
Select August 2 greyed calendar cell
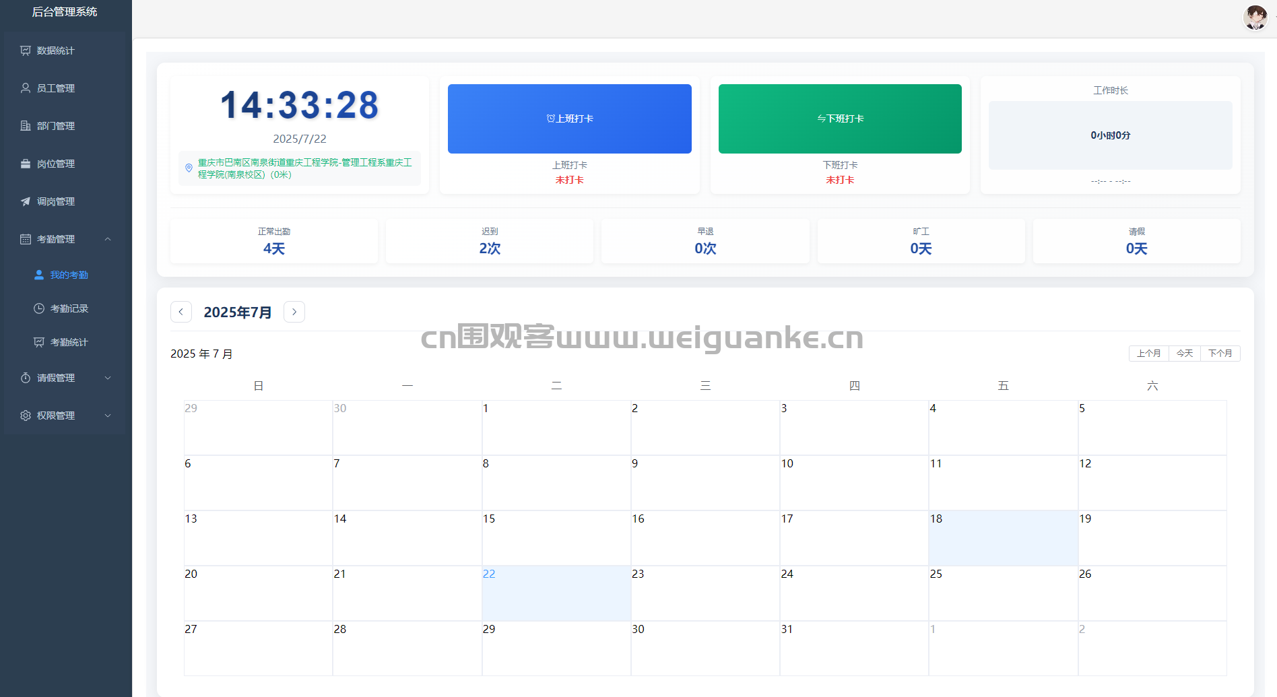(1152, 649)
